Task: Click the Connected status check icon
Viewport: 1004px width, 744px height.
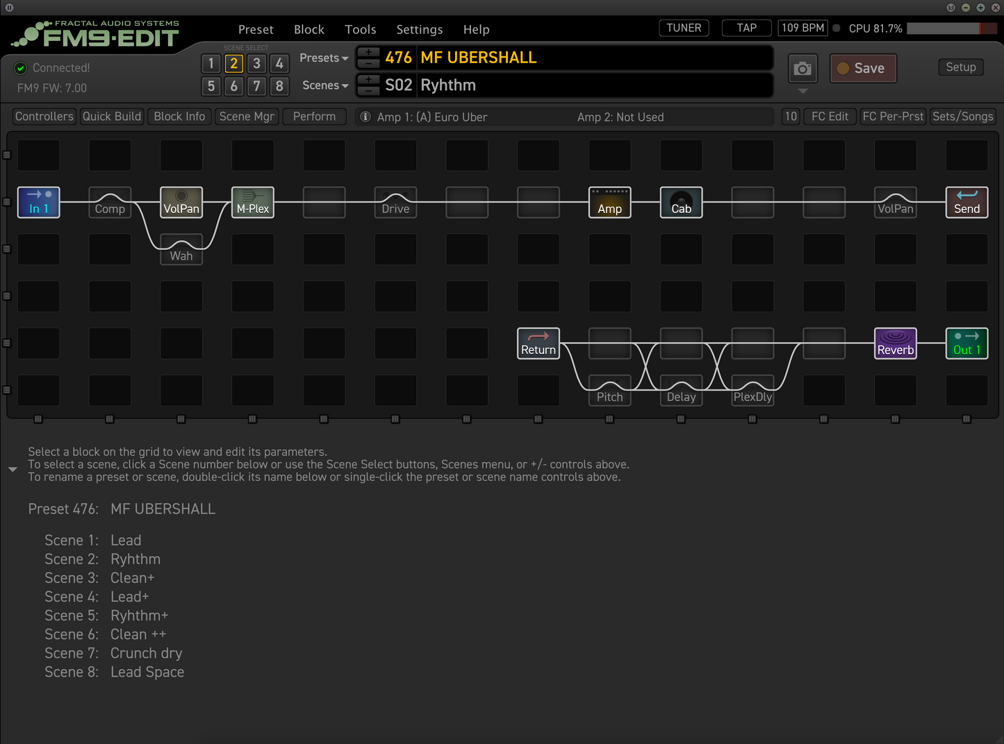Action: point(21,68)
